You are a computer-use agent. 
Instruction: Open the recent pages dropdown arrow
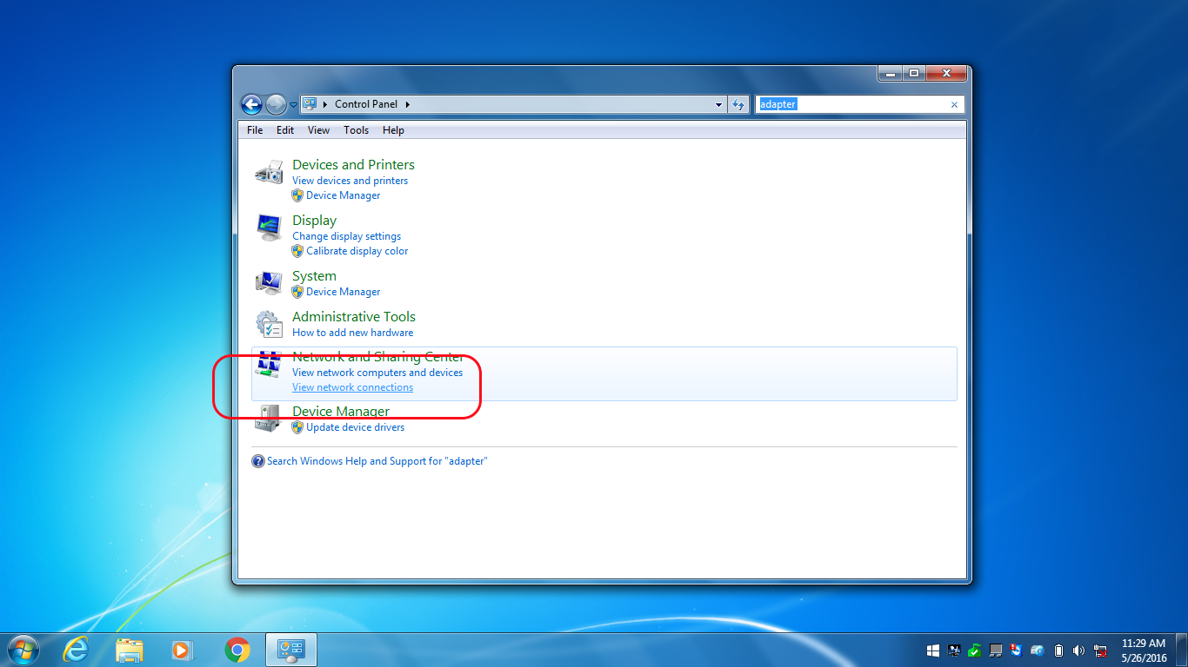(293, 105)
